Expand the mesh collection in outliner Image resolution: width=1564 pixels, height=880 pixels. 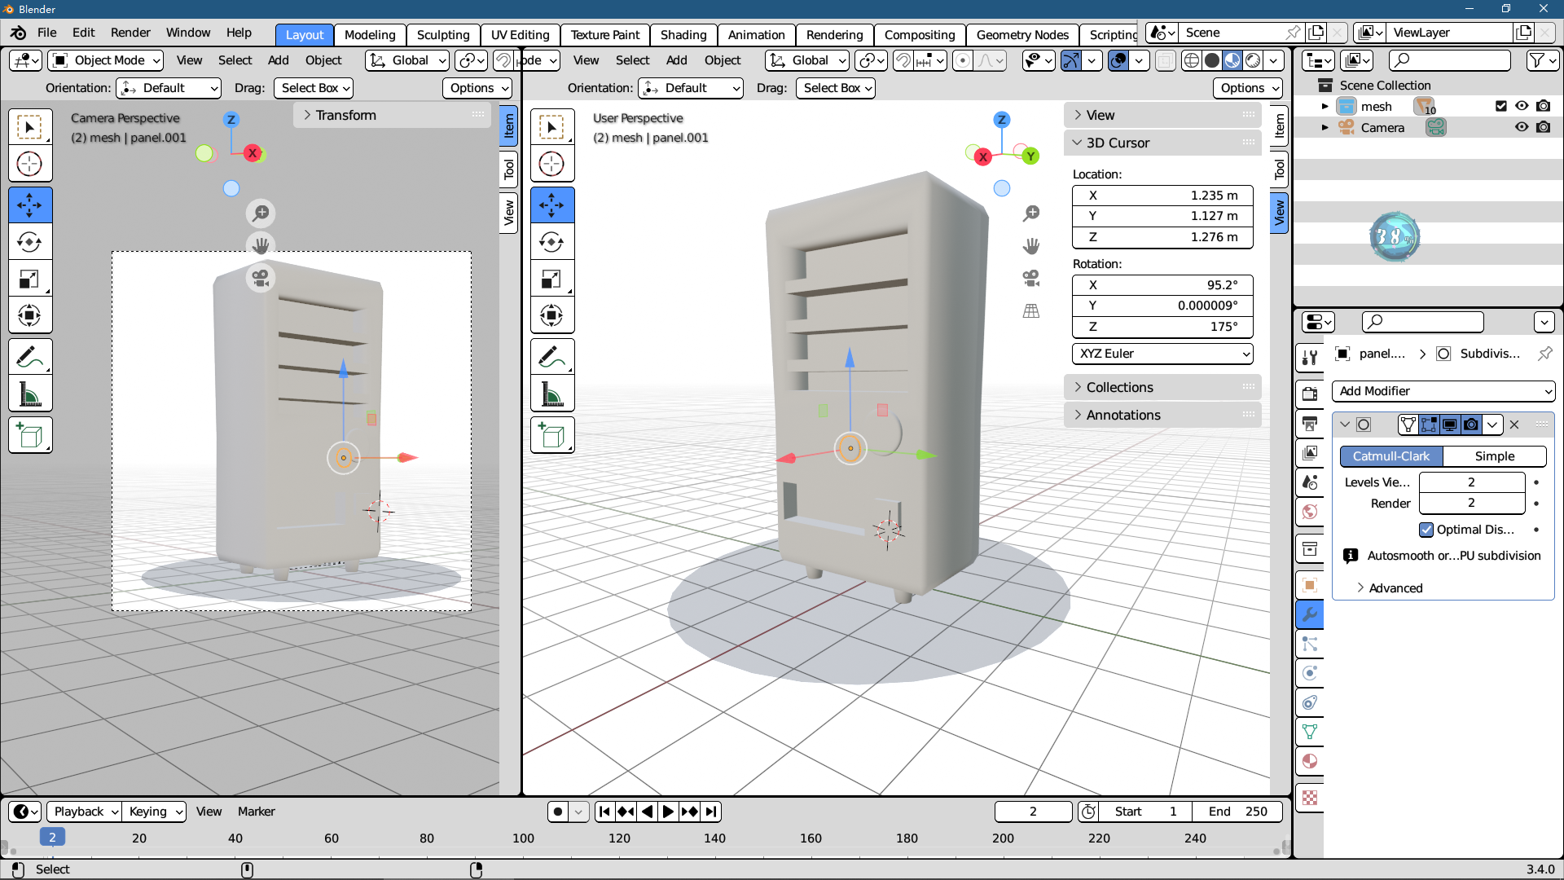click(x=1325, y=106)
